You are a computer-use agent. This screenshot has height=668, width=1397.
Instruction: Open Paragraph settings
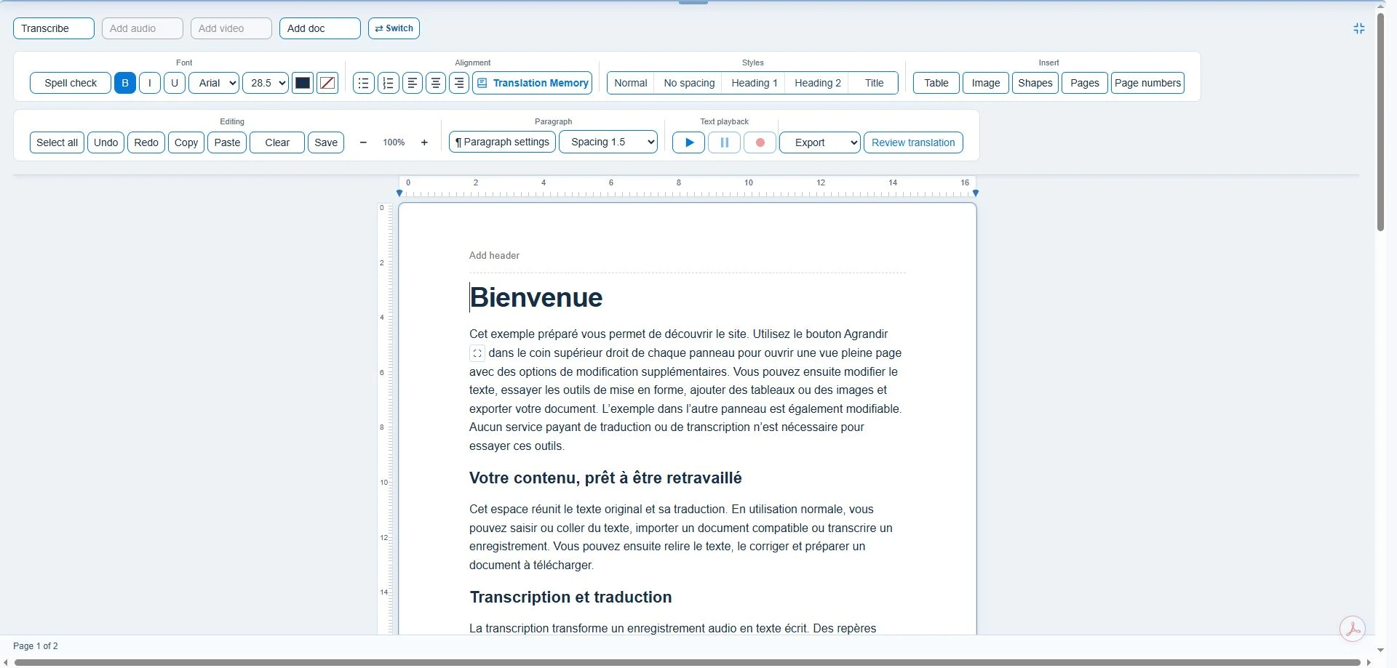[503, 142]
